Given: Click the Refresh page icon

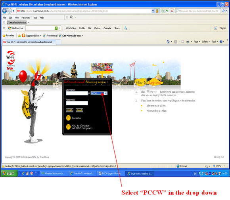Looking at the screenshot, I should pos(167,11).
